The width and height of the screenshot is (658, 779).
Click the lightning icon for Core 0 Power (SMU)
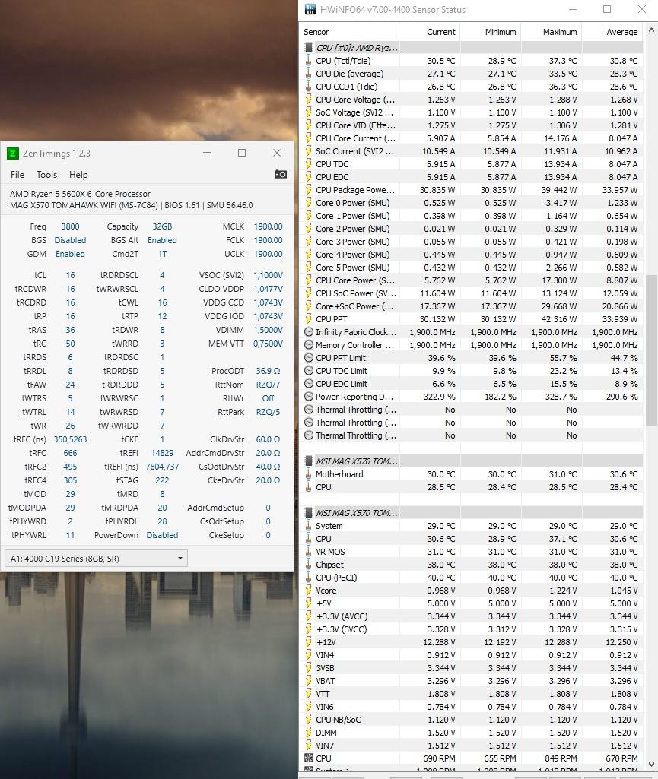pos(308,203)
